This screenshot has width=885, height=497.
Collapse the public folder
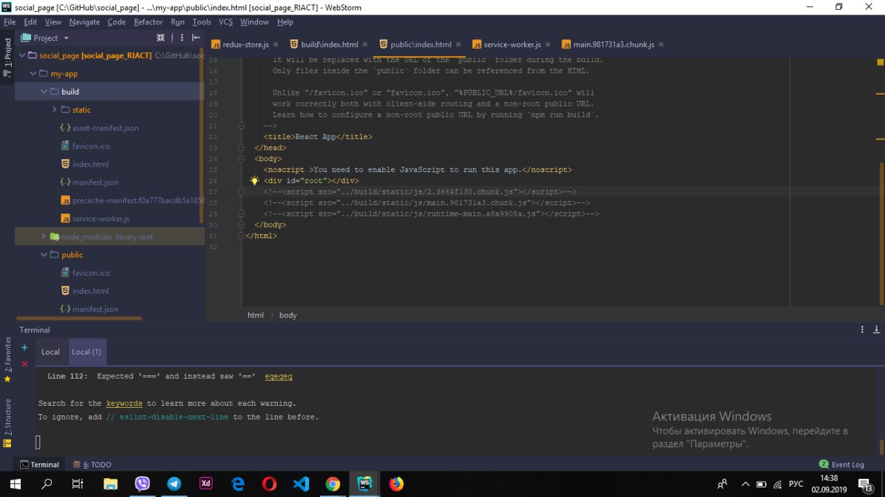[x=44, y=255]
